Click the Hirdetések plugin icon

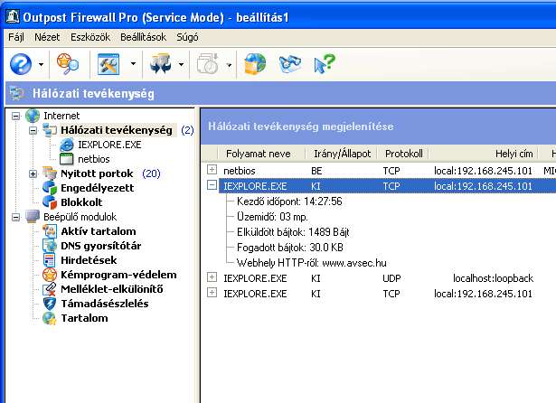(50, 260)
